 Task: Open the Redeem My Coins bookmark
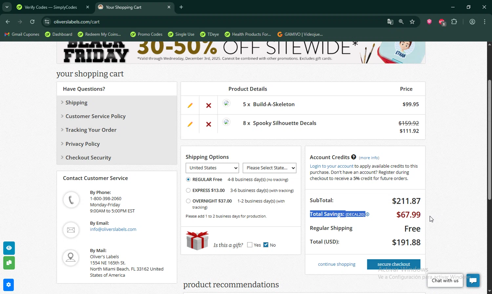(x=99, y=34)
